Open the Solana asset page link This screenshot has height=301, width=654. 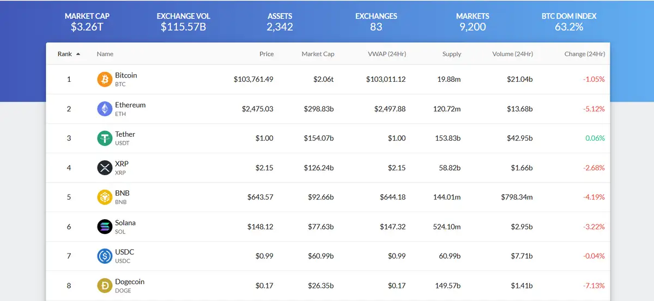pyautogui.click(x=125, y=222)
